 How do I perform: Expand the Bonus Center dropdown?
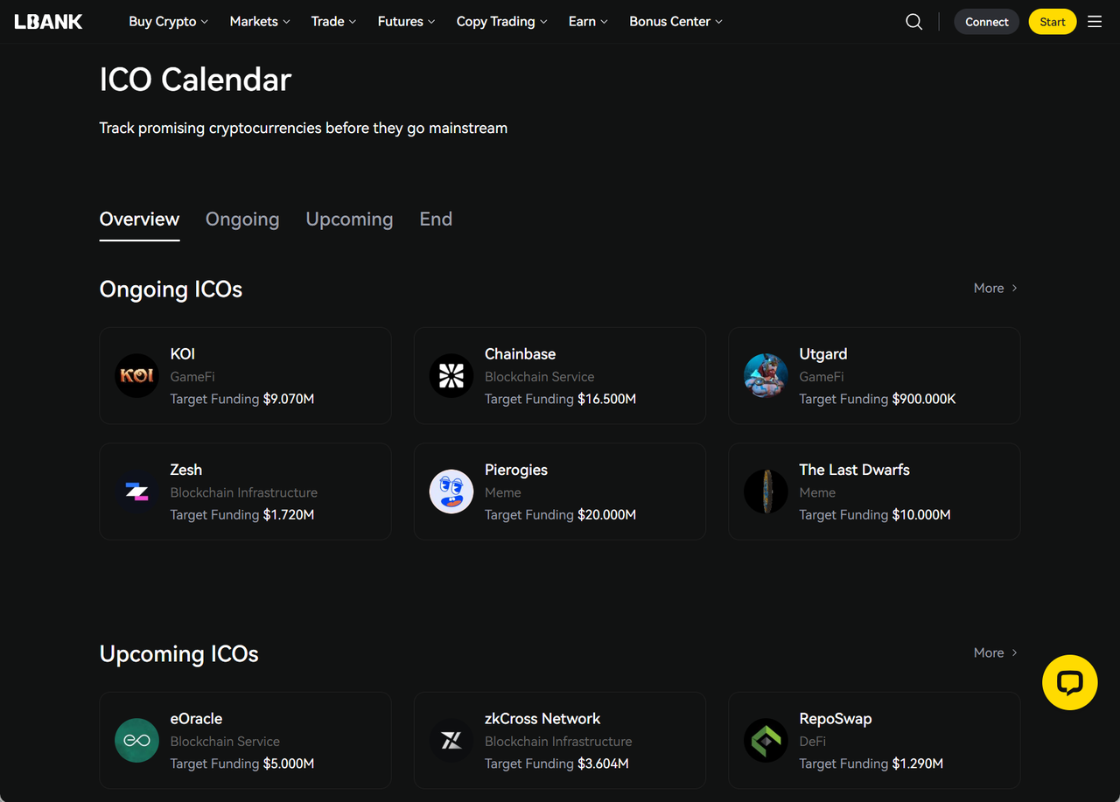click(675, 22)
